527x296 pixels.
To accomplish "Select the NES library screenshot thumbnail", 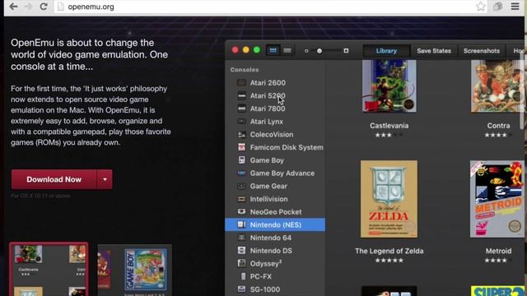I will (x=49, y=269).
